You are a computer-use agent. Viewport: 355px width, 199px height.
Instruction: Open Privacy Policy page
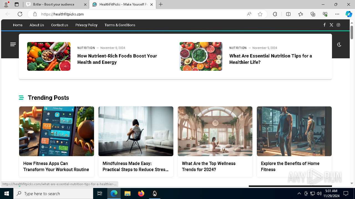(86, 25)
